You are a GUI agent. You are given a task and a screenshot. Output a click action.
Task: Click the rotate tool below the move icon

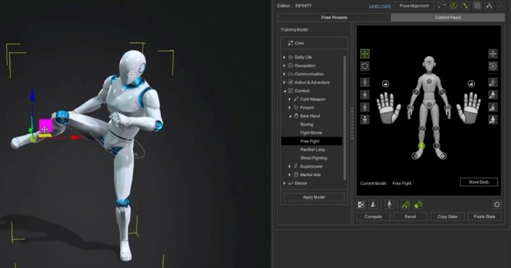tap(365, 66)
